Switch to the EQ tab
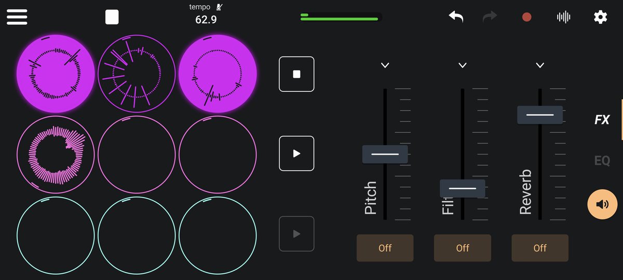Viewport: 623px width, 280px height. click(x=602, y=161)
